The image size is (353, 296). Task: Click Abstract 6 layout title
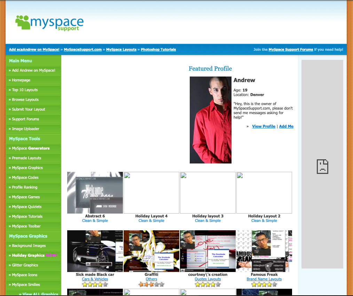click(95, 216)
